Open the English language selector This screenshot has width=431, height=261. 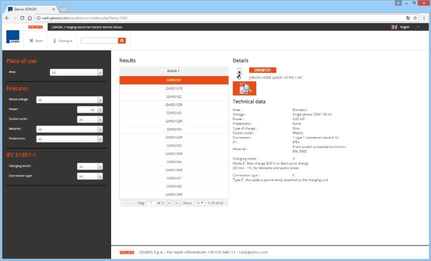[x=409, y=27]
